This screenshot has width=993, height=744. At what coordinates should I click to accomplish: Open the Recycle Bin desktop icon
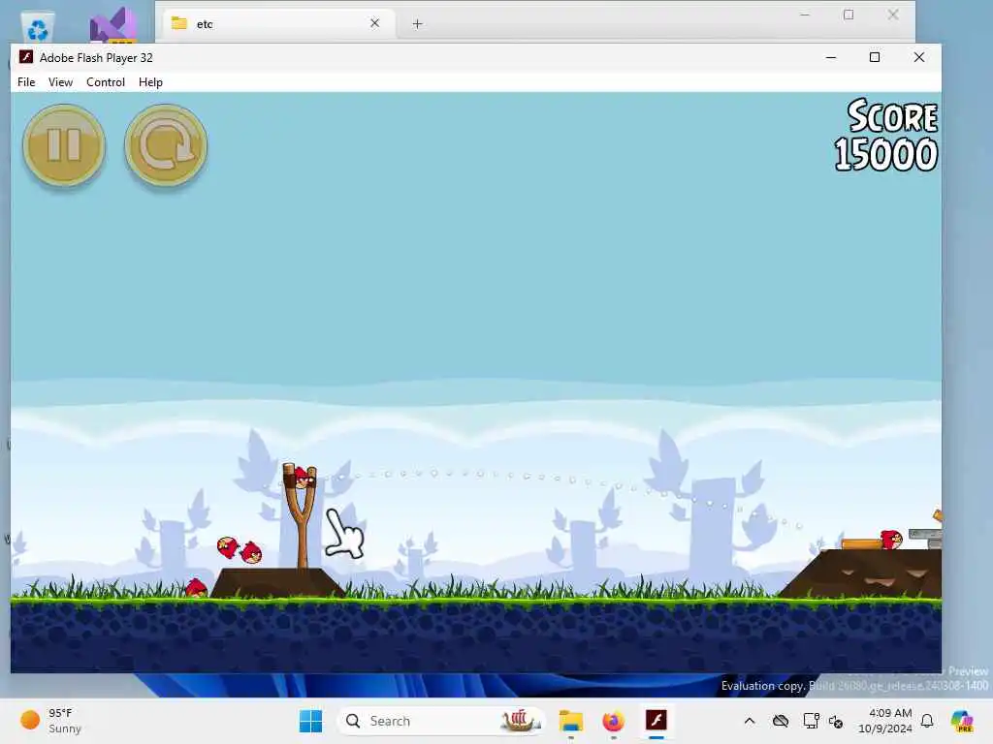point(38,27)
